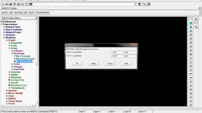The height and width of the screenshot is (113, 202).
Task: Click the status bar mat=1 entry
Action: pos(86,111)
